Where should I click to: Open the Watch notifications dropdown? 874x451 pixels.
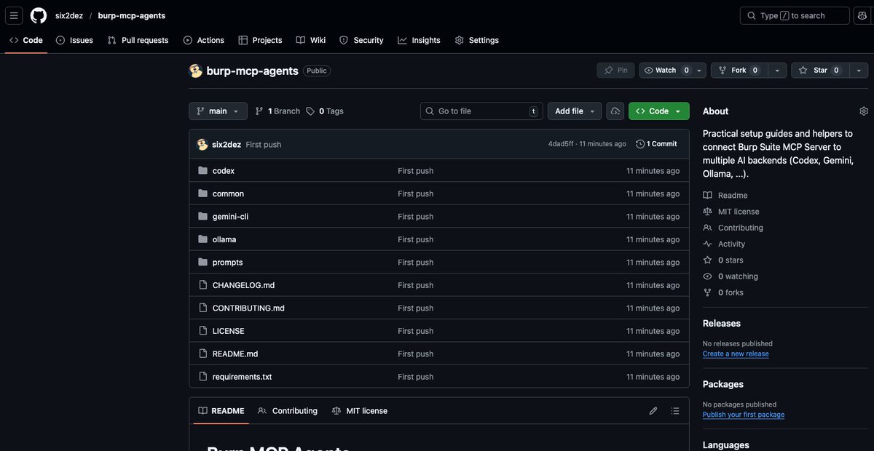674,71
